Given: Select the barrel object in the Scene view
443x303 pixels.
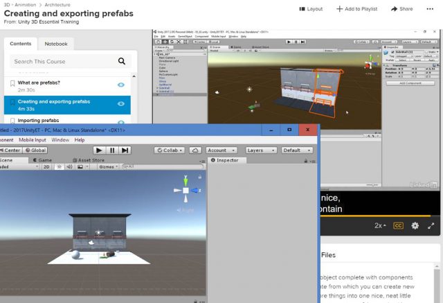Looking at the screenshot, I should click(110, 254).
